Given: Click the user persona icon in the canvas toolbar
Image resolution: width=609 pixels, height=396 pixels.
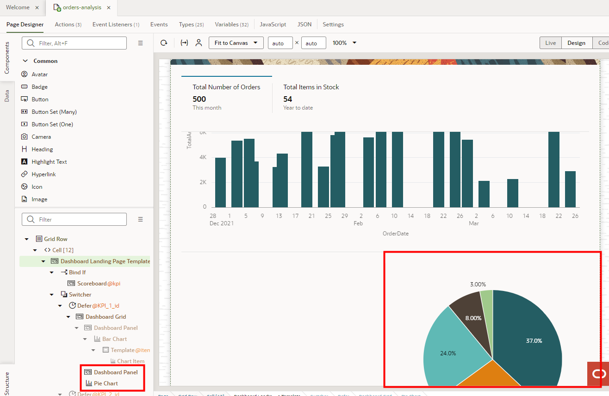Looking at the screenshot, I should click(199, 43).
